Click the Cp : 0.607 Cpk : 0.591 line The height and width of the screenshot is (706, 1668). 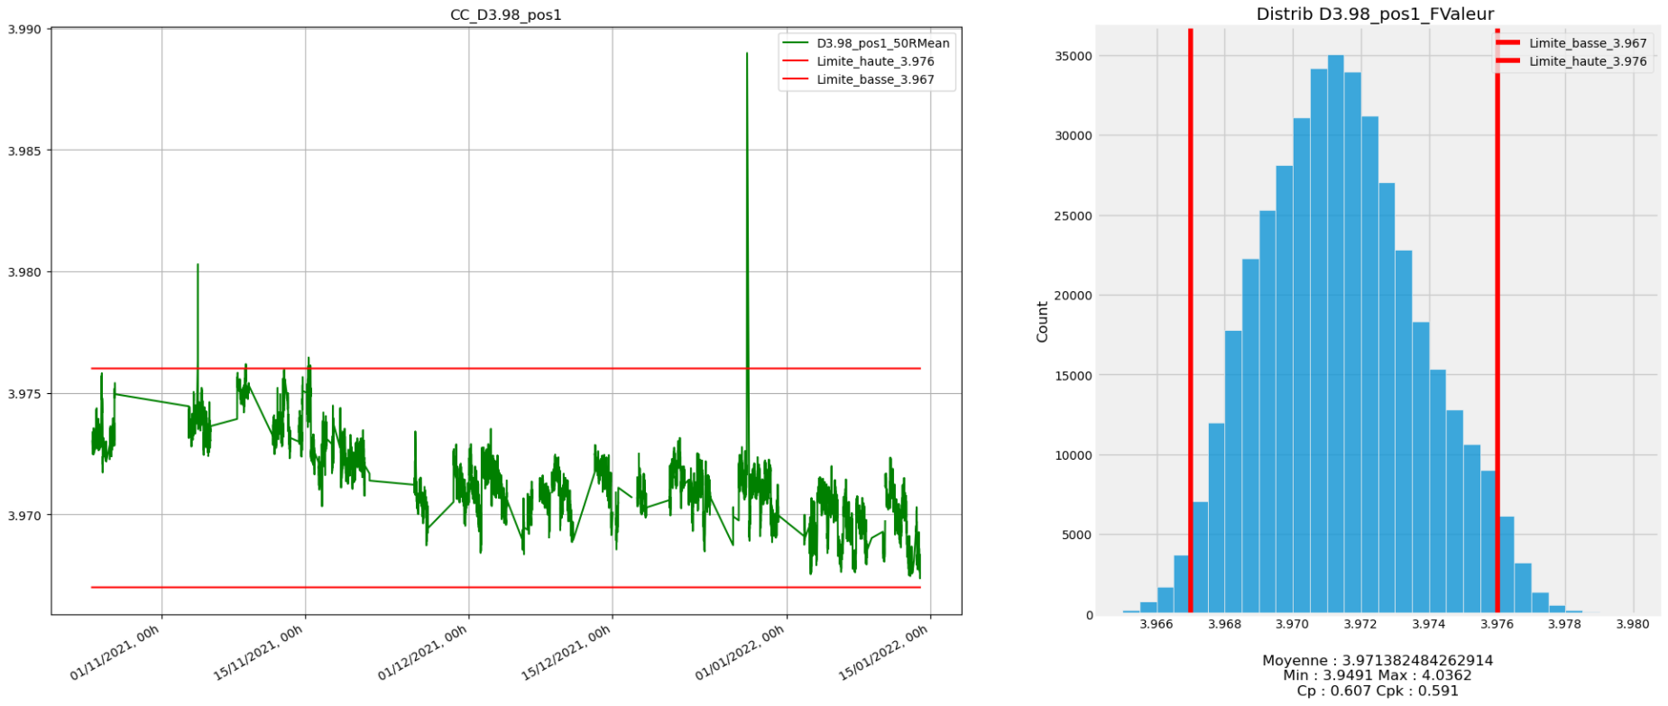coord(1378,691)
